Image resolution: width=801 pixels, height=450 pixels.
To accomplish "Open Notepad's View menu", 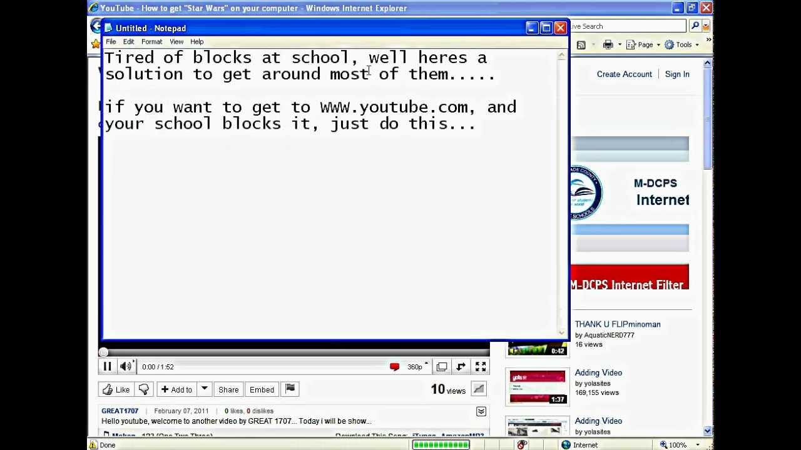I will pos(176,42).
